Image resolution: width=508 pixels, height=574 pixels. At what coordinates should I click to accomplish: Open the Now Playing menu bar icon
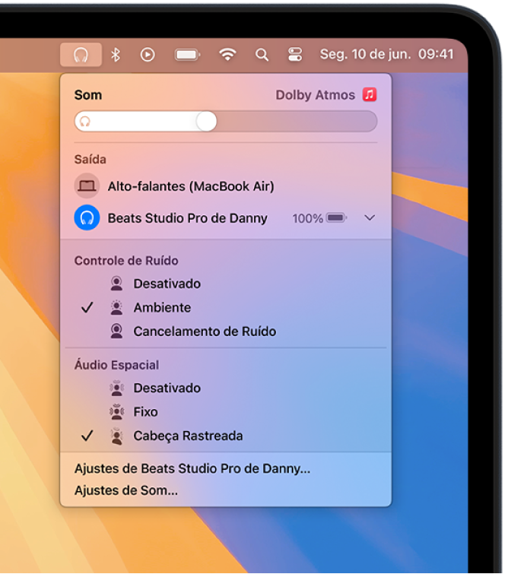click(148, 55)
